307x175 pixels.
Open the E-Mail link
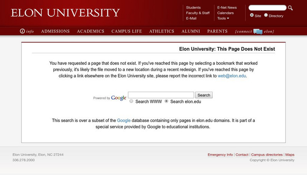[191, 18]
